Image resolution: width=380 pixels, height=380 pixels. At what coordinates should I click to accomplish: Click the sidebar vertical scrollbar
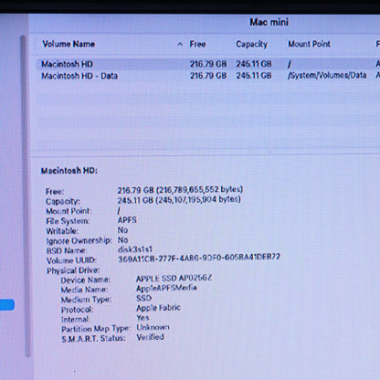pos(26,195)
